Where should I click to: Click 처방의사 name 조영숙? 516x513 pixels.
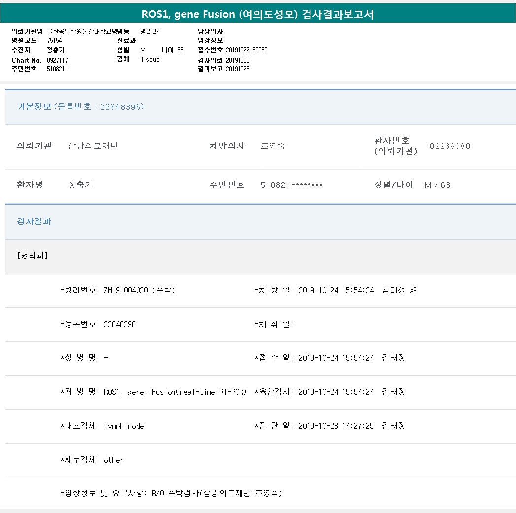tap(273, 146)
